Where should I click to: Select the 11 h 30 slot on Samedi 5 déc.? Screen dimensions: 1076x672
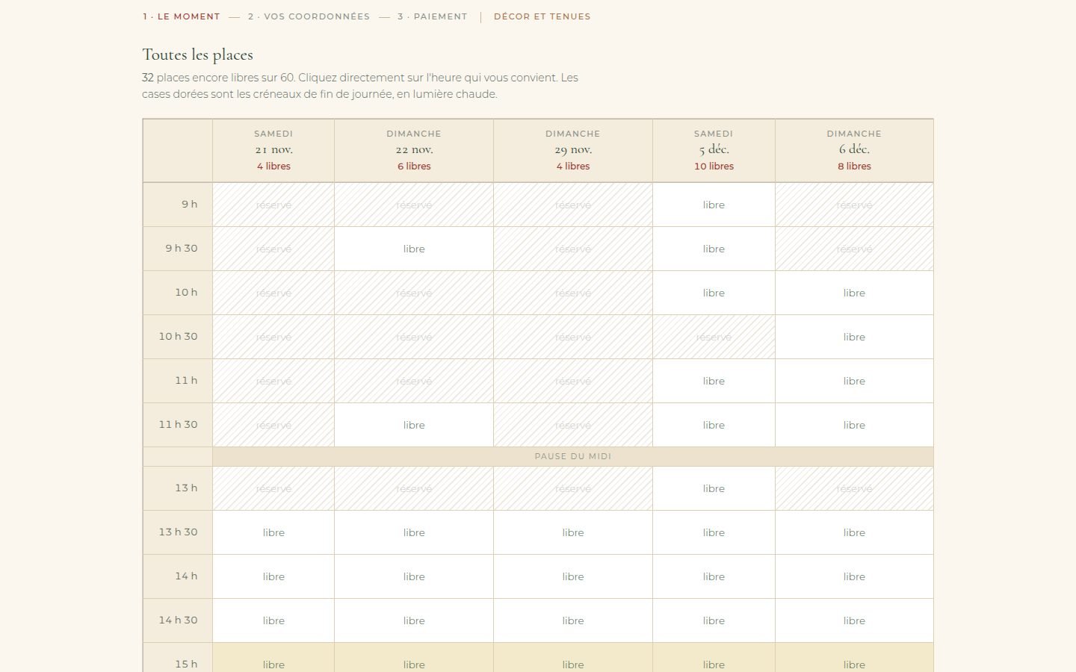coord(714,425)
